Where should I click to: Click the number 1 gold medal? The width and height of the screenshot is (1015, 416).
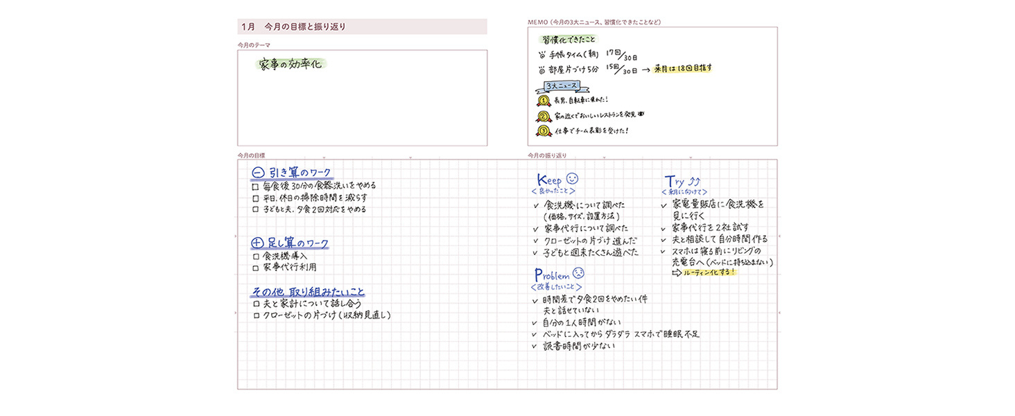click(544, 101)
